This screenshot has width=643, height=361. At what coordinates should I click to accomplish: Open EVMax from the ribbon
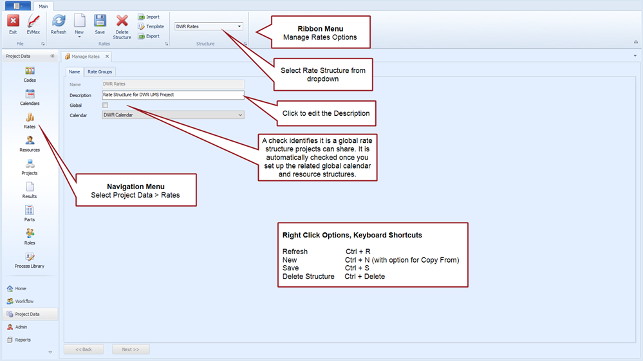pyautogui.click(x=33, y=23)
